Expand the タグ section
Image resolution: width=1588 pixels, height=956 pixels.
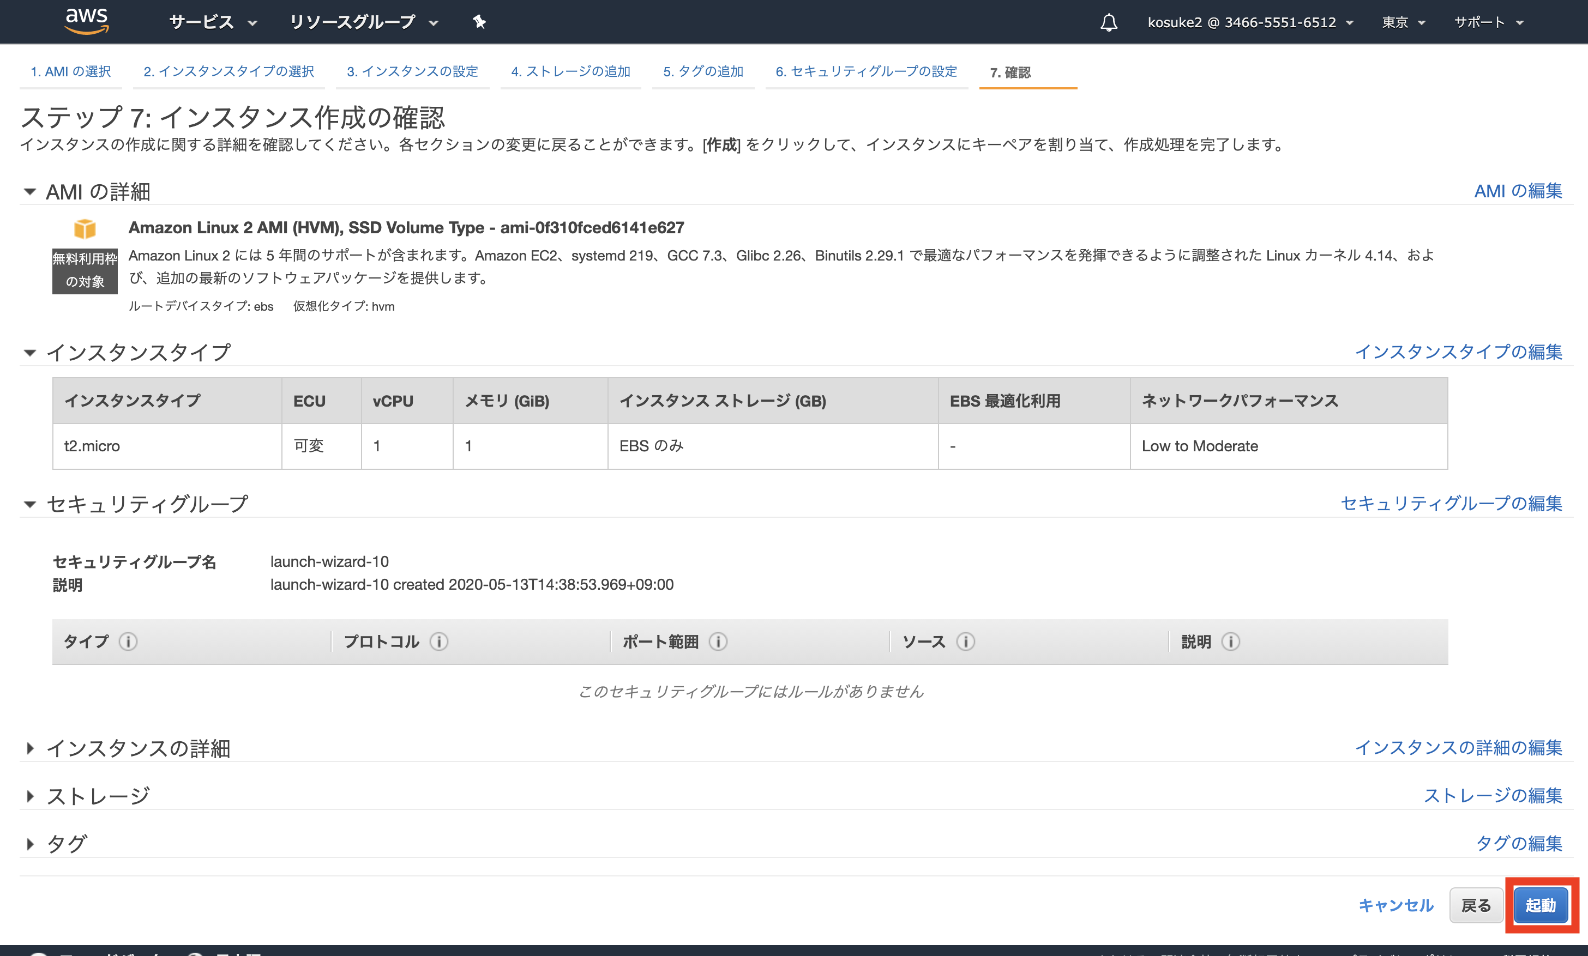point(29,844)
